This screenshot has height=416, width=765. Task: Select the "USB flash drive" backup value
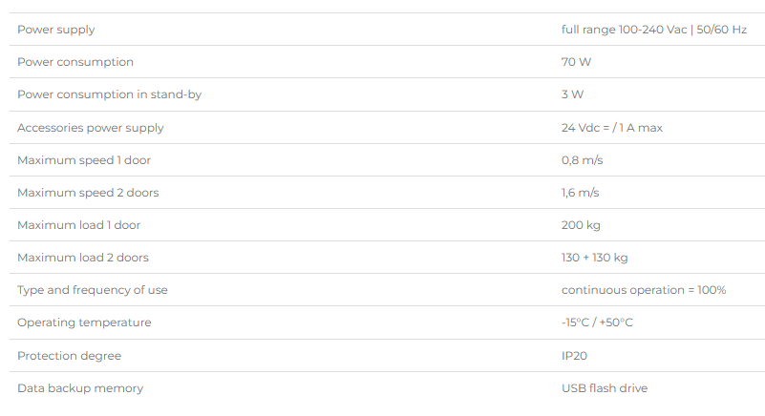point(604,388)
